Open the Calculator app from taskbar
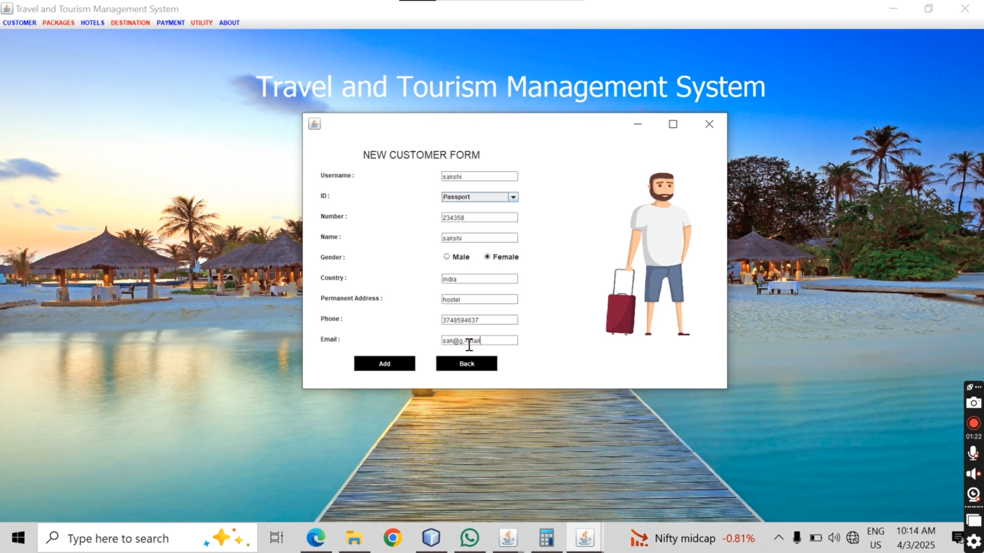Viewport: 984px width, 553px height. pyautogui.click(x=546, y=538)
